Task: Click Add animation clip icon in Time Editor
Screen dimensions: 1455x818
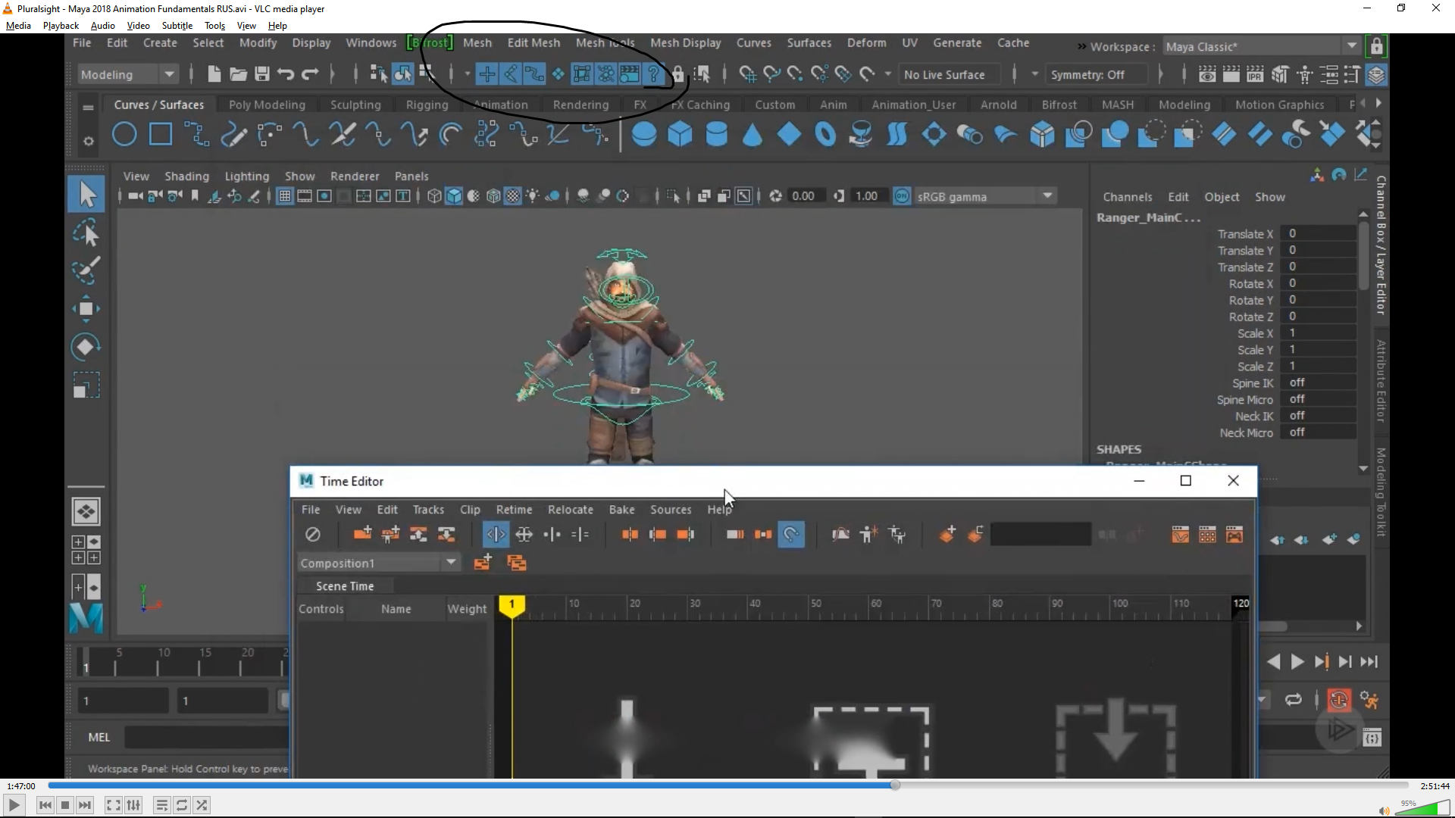Action: pos(363,534)
